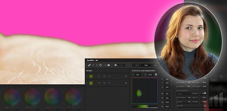Viewport: 227px width, 111px height.
Task: Click the Y offset value field
Action: tap(167, 83)
